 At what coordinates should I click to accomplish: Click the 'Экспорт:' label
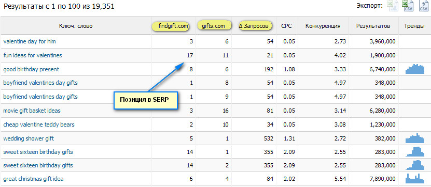[x=370, y=6]
